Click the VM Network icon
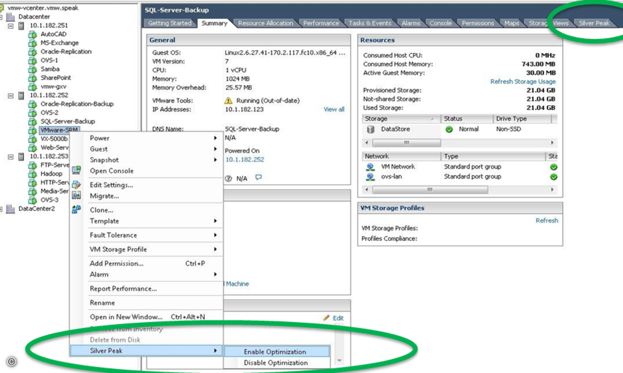The width and height of the screenshot is (623, 373). click(370, 167)
